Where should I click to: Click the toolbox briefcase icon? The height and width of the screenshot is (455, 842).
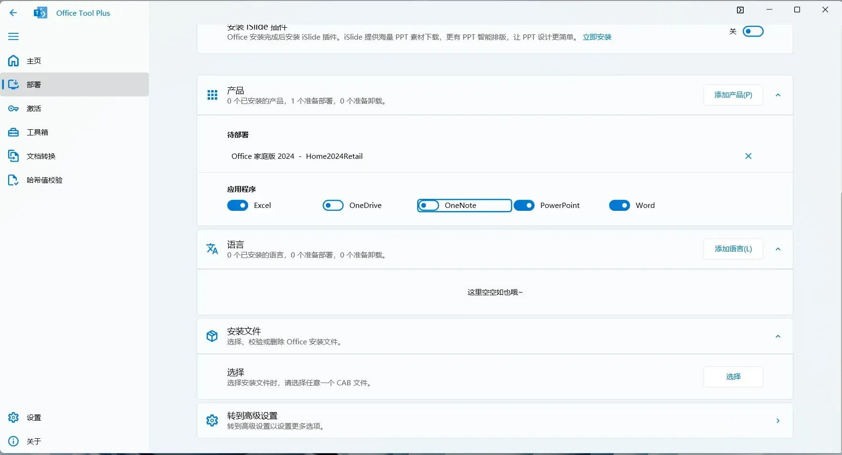pyautogui.click(x=13, y=132)
